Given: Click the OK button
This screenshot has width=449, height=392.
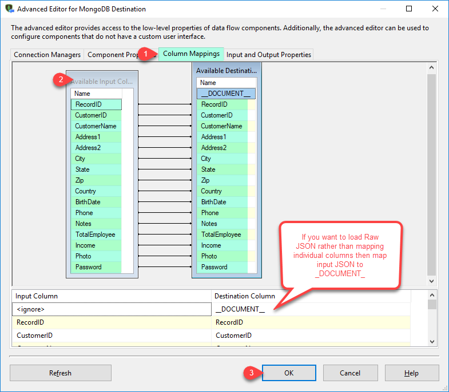Looking at the screenshot, I should pos(289,373).
